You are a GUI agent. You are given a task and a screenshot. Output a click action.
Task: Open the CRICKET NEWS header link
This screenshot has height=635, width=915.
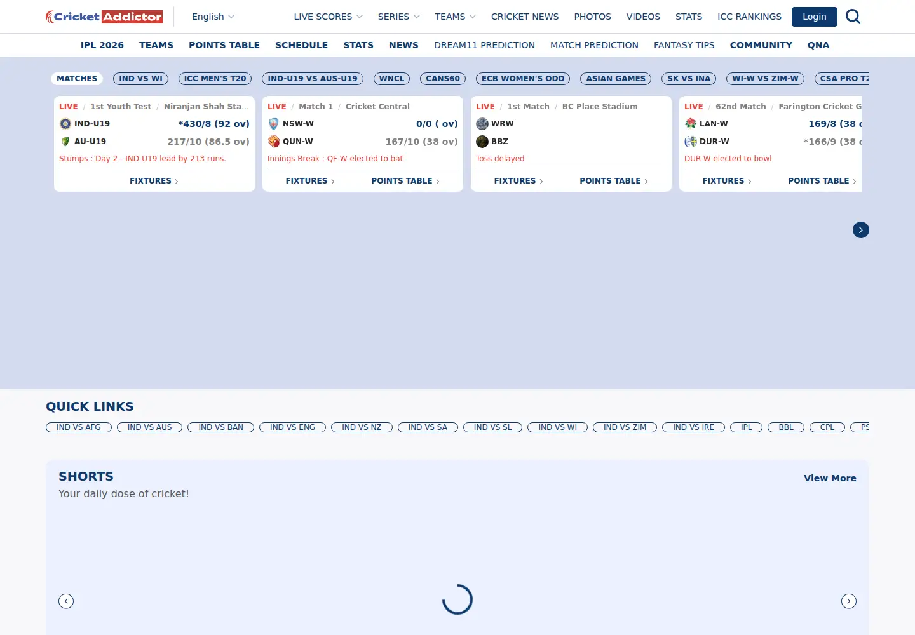pyautogui.click(x=525, y=17)
